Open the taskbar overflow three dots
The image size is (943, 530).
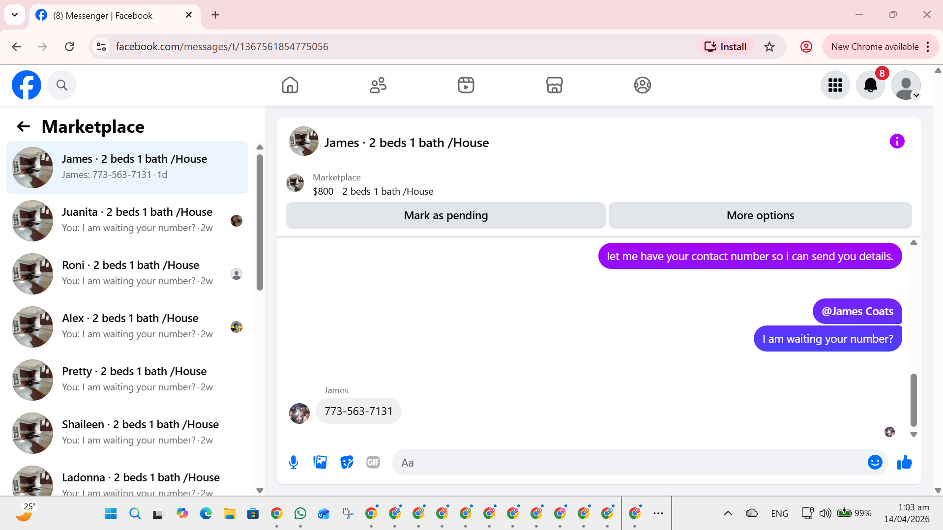tap(658, 513)
